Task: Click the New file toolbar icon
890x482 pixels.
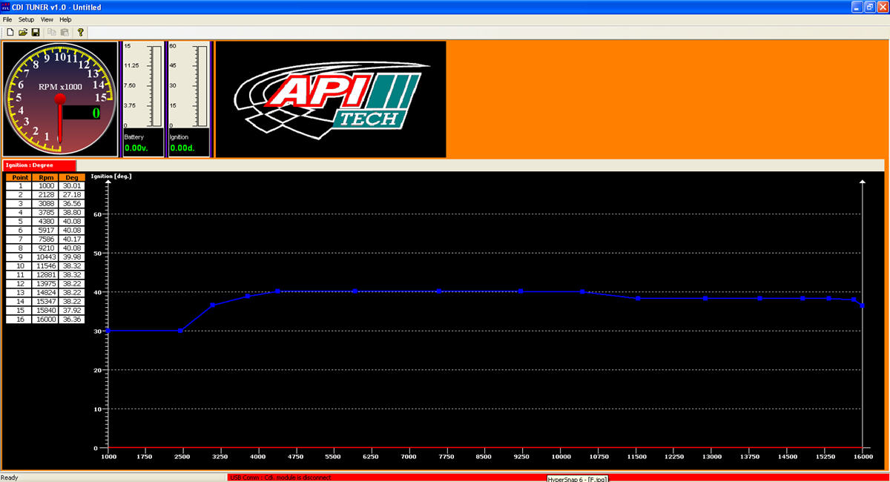Action: click(10, 32)
